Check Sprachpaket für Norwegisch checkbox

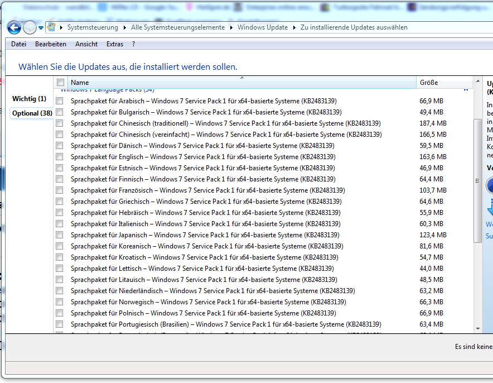60,302
